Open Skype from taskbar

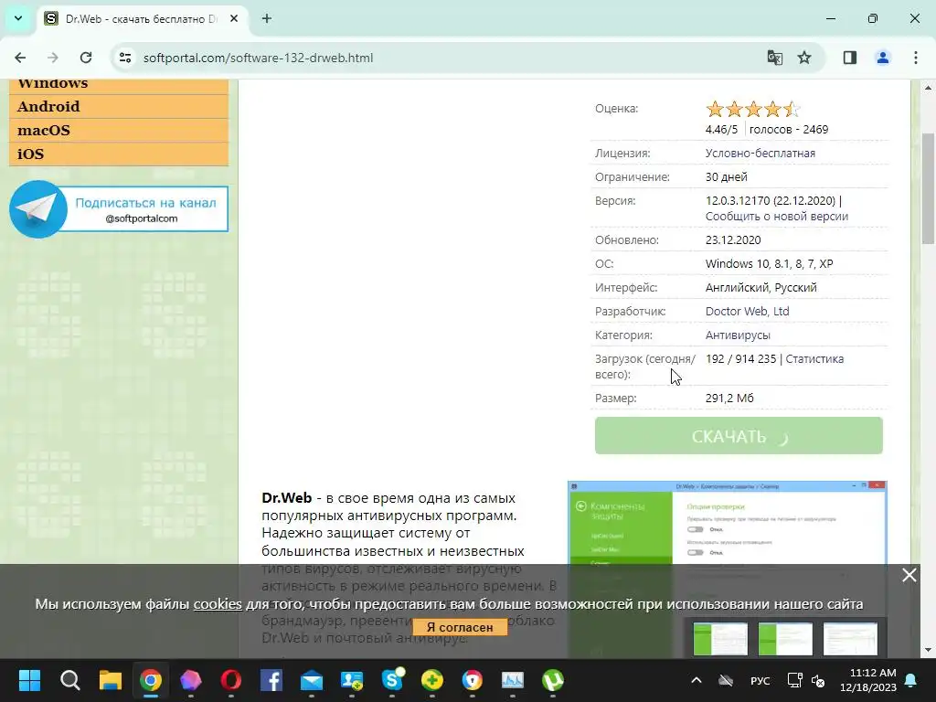click(392, 680)
